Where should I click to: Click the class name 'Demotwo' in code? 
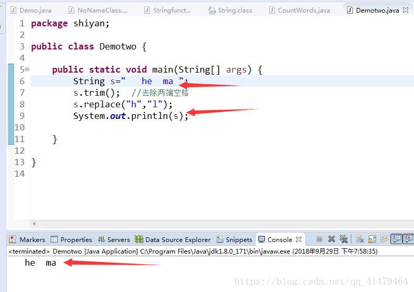[118, 46]
